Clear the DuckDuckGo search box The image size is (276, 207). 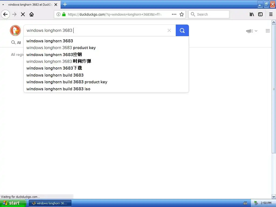click(x=169, y=30)
